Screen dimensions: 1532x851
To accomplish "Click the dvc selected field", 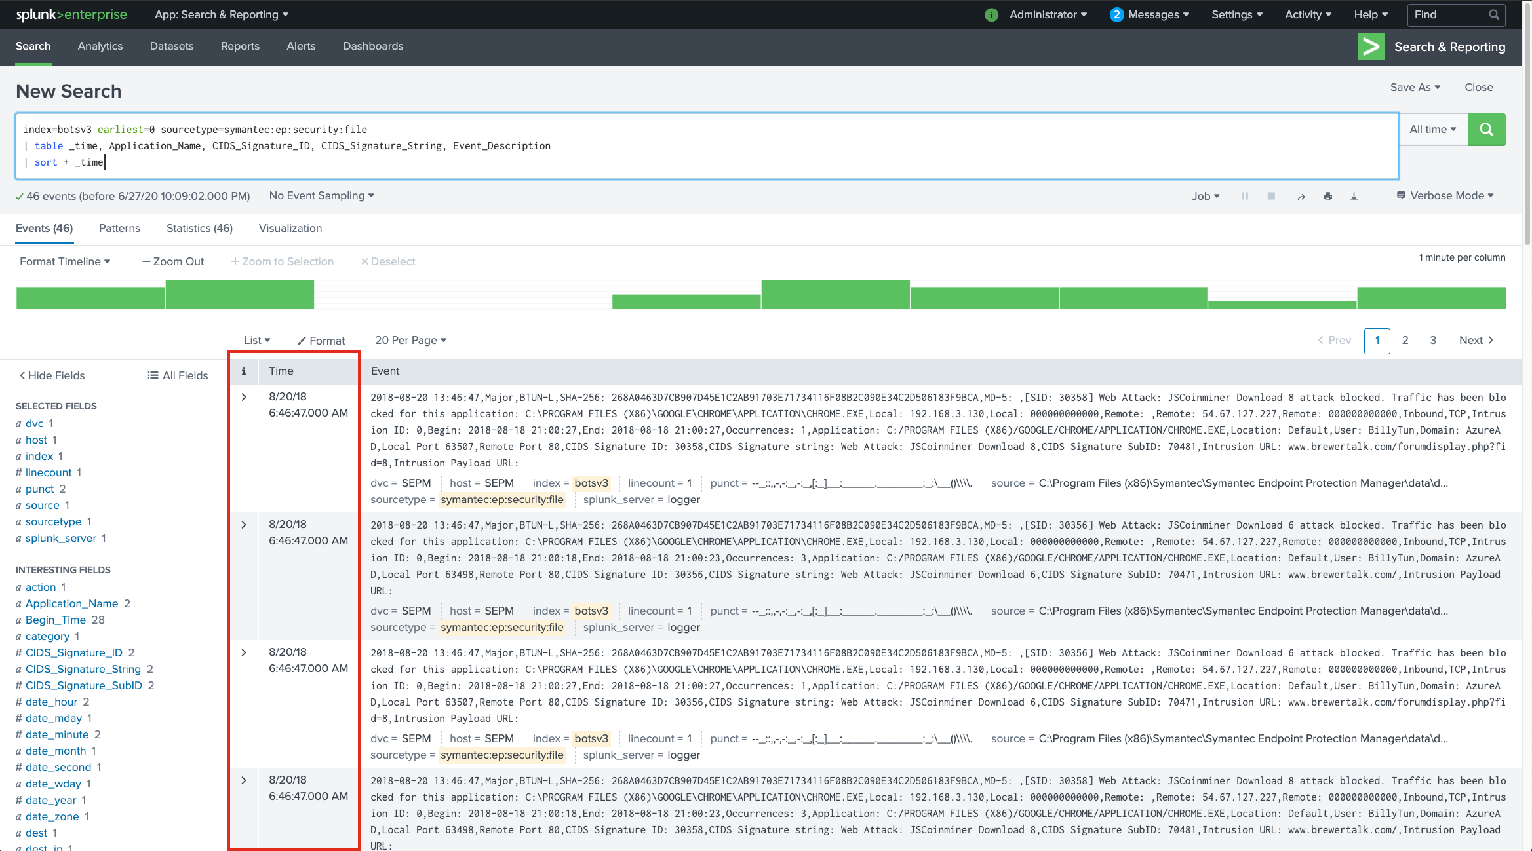I will coord(34,423).
